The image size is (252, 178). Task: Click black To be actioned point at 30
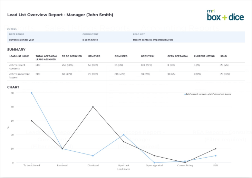pos(31,121)
